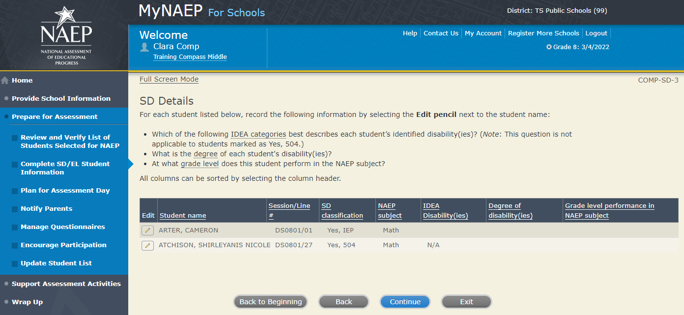Click the Yes, IEP classification cell
This screenshot has height=315, width=684.
[x=341, y=230]
